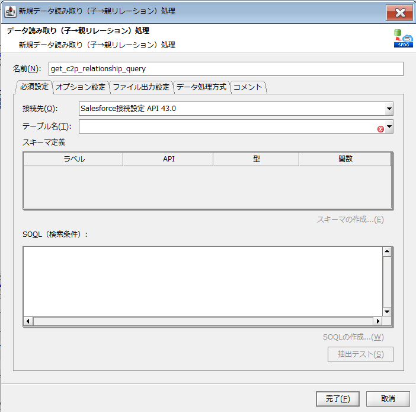Edit the 名前 name field

click(x=226, y=69)
